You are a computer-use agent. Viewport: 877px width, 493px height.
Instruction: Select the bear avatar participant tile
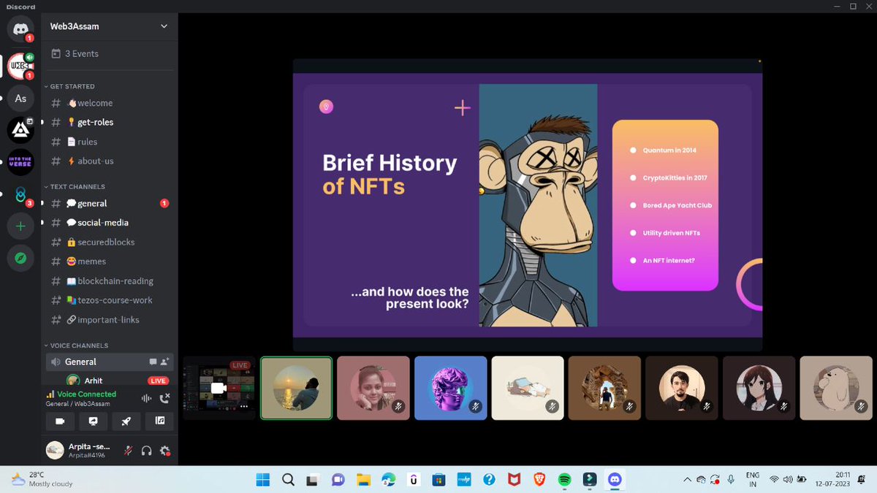tap(836, 388)
